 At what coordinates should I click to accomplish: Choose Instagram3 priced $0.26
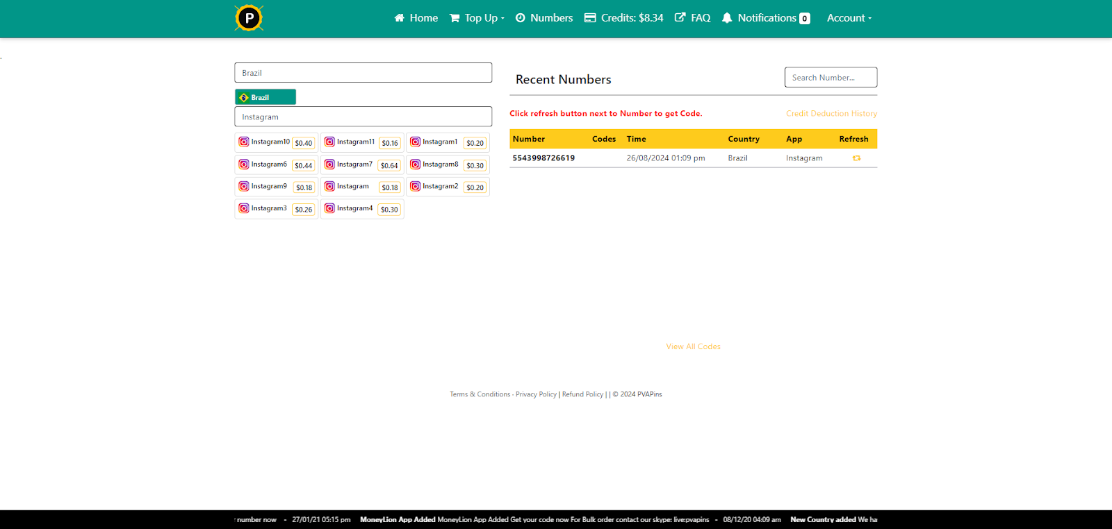point(277,209)
